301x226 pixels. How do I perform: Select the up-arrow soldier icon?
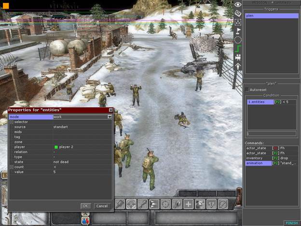238,66
